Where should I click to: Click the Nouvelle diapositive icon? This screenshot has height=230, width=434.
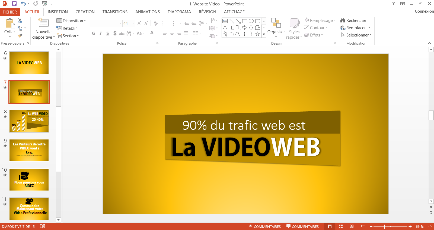point(43,24)
